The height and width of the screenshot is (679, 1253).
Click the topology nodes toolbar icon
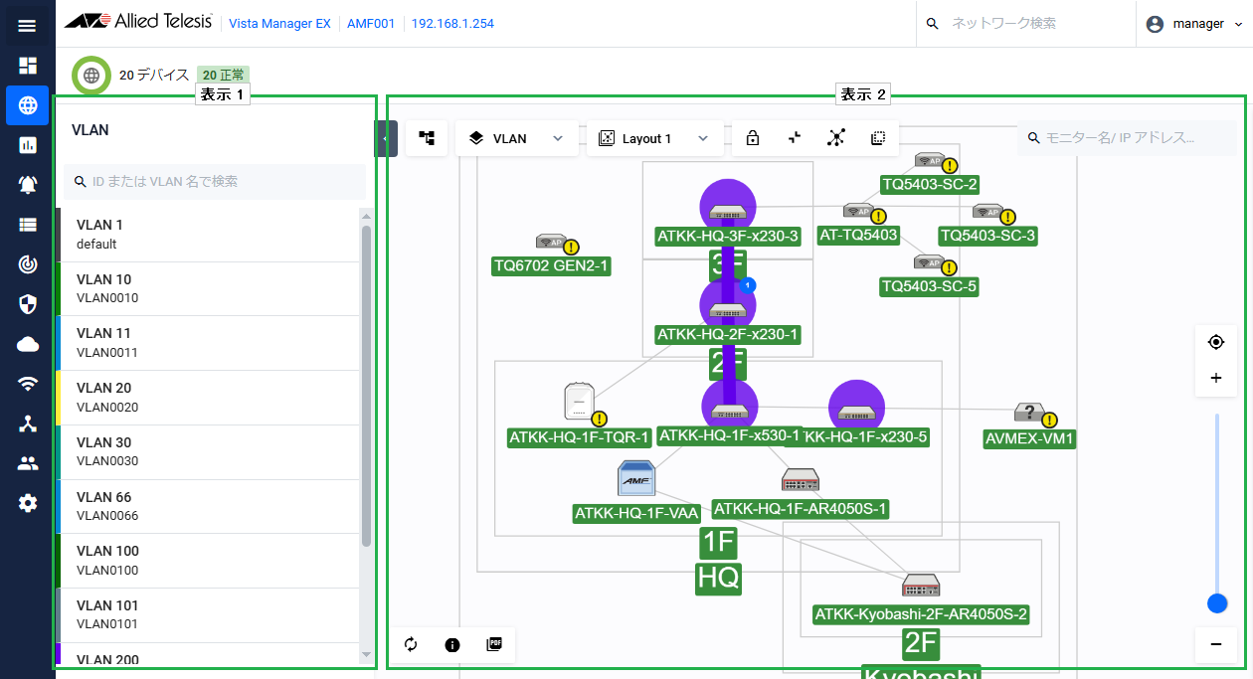836,138
